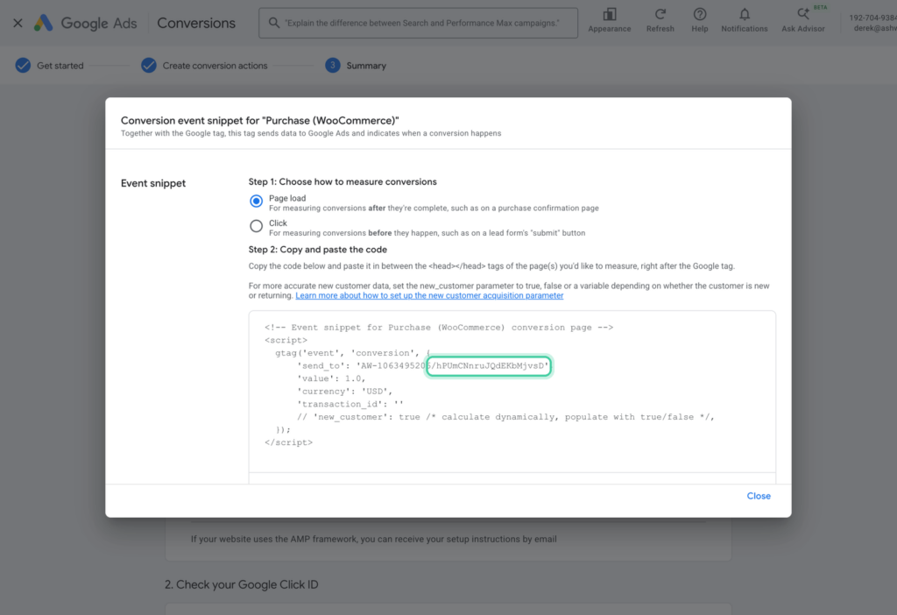Image resolution: width=897 pixels, height=615 pixels.
Task: Click the Google Ads logo
Action: click(85, 23)
